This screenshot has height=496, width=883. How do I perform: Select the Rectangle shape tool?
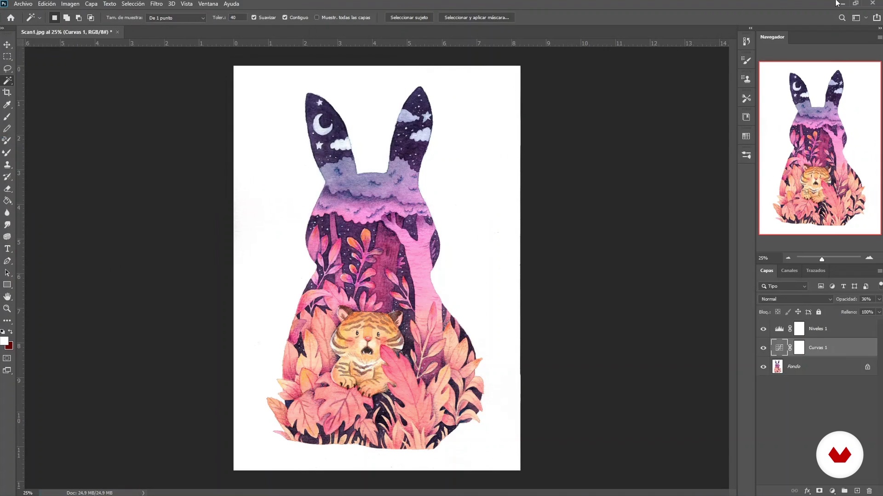point(7,285)
